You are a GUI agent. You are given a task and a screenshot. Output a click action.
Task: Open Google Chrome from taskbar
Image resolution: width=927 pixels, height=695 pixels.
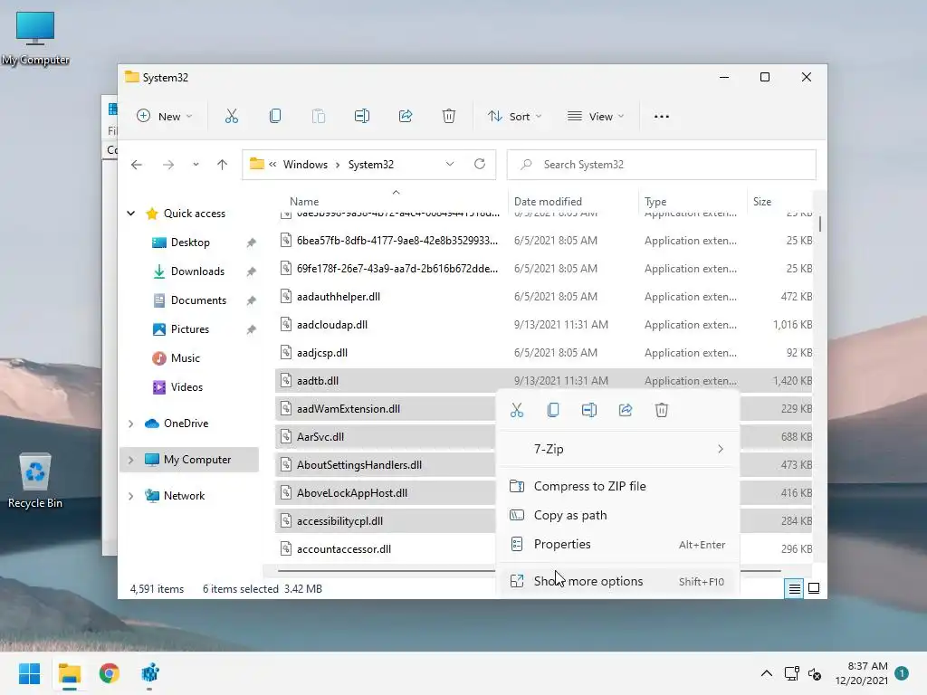click(x=110, y=673)
